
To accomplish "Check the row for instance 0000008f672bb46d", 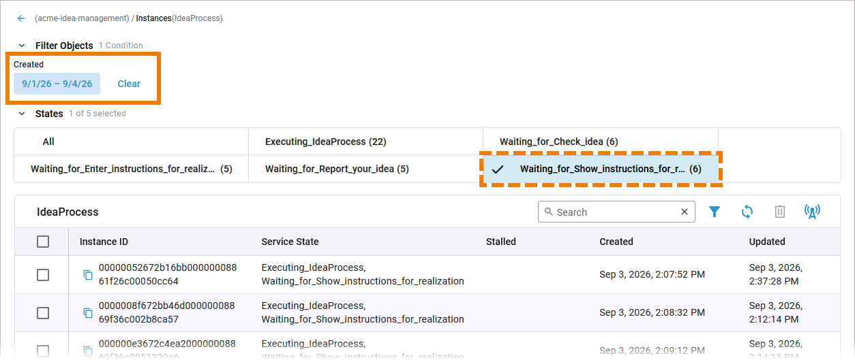I will 43,312.
